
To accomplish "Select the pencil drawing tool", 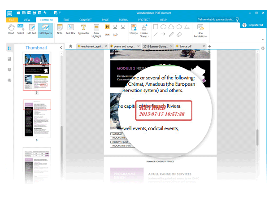I will pyautogui.click(x=171, y=35).
